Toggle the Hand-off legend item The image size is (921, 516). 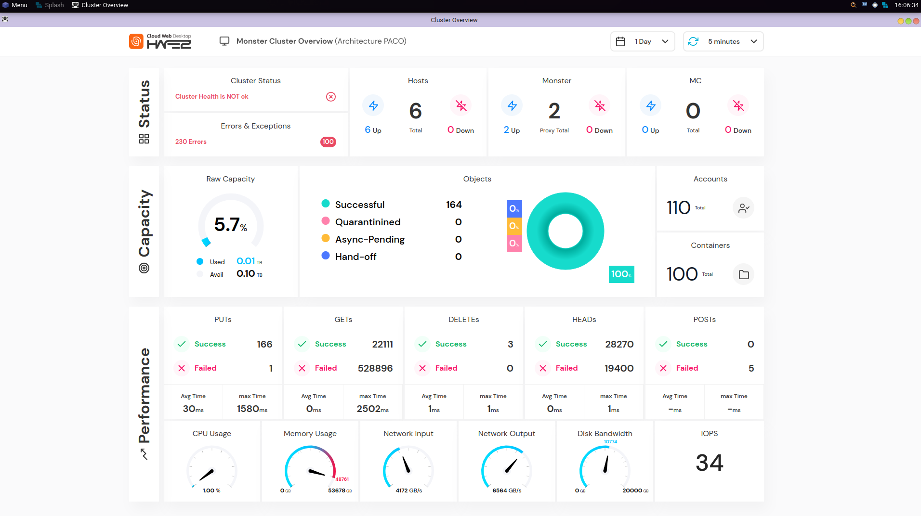coord(355,257)
